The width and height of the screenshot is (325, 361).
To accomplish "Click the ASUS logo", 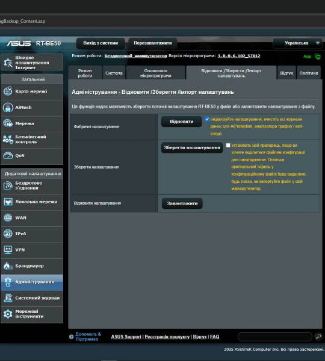I will coord(19,43).
